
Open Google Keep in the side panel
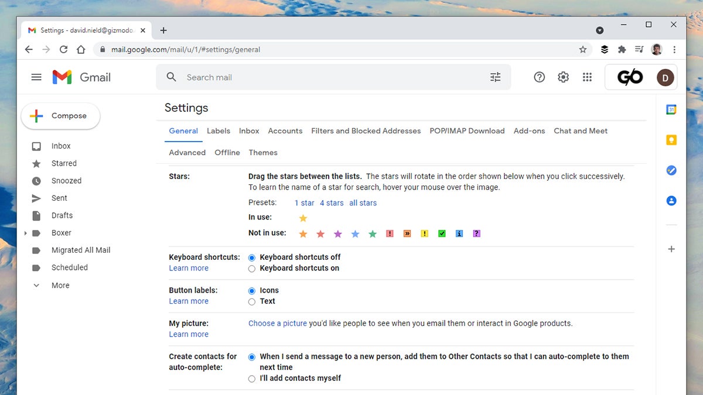click(x=671, y=140)
